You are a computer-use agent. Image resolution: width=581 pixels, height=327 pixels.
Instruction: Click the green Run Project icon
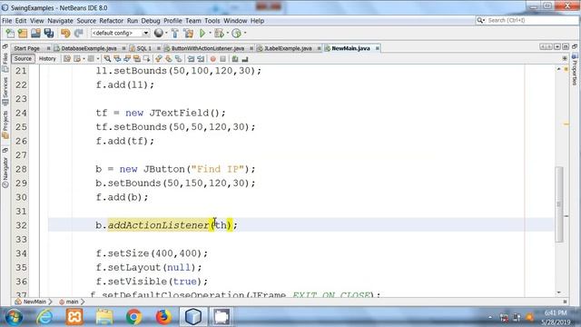202,34
